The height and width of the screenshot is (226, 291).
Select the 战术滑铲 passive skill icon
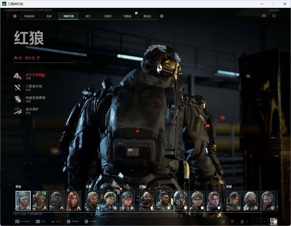18,111
